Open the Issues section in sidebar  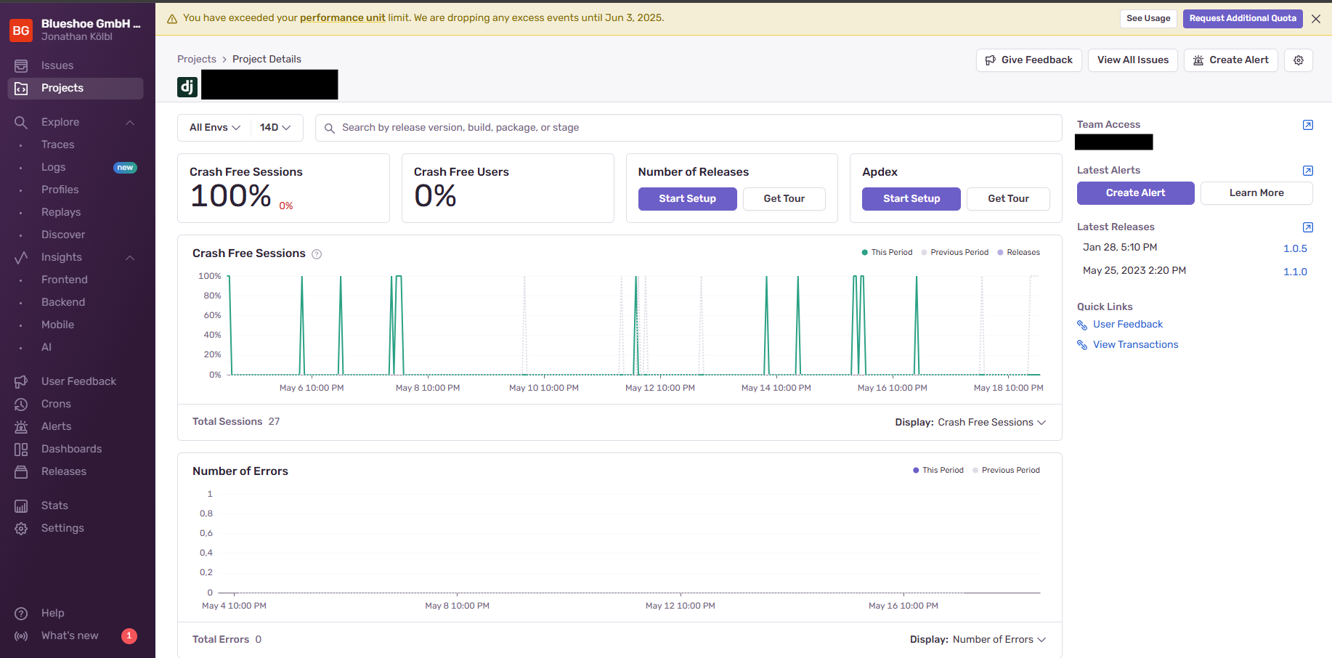pos(57,65)
